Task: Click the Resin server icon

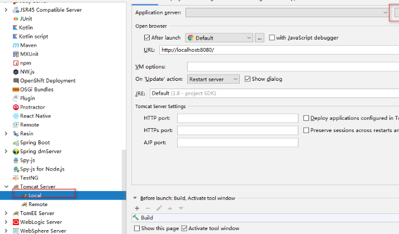Action: (x=16, y=134)
